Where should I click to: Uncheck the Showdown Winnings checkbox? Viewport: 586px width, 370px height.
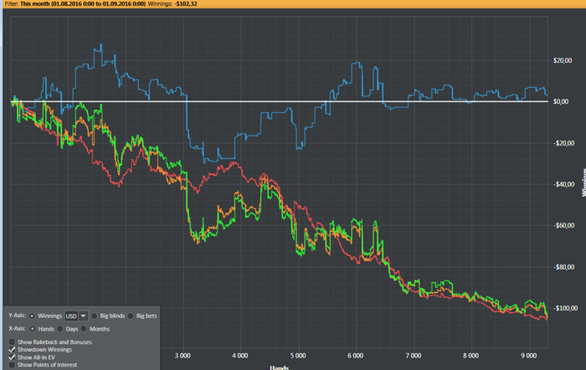click(x=12, y=349)
